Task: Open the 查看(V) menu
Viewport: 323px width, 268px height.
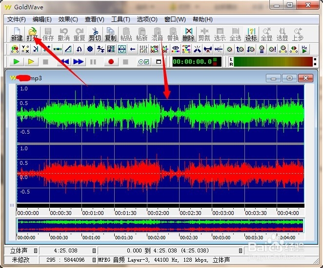Action: click(95, 19)
